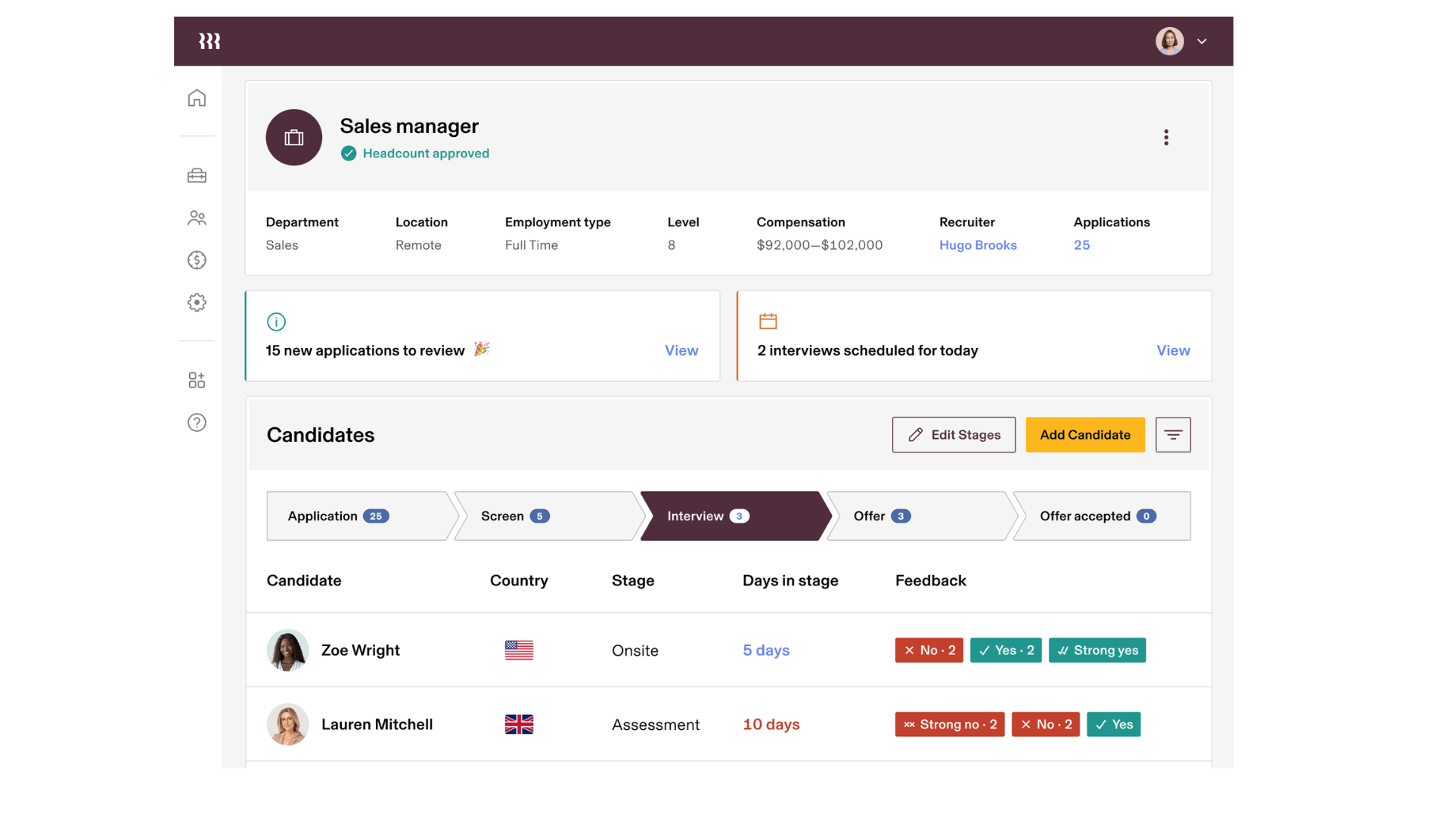1452x817 pixels.
Task: Click the user avatar in header
Action: 1169,41
